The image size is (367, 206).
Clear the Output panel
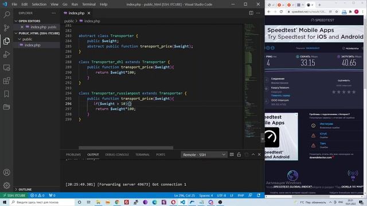[232, 154]
